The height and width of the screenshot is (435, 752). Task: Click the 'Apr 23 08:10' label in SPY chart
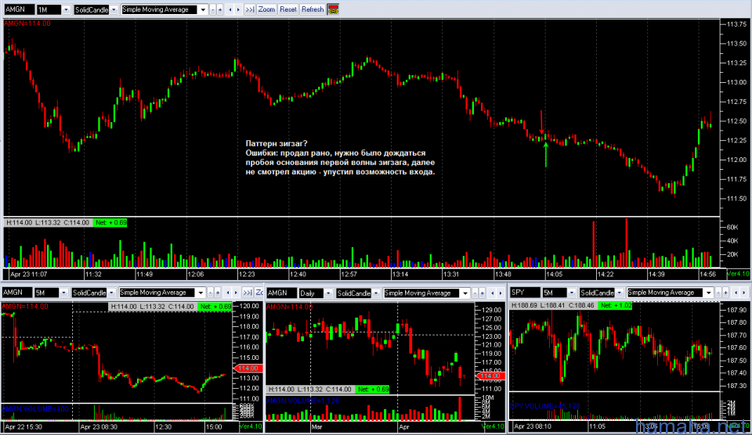533,426
